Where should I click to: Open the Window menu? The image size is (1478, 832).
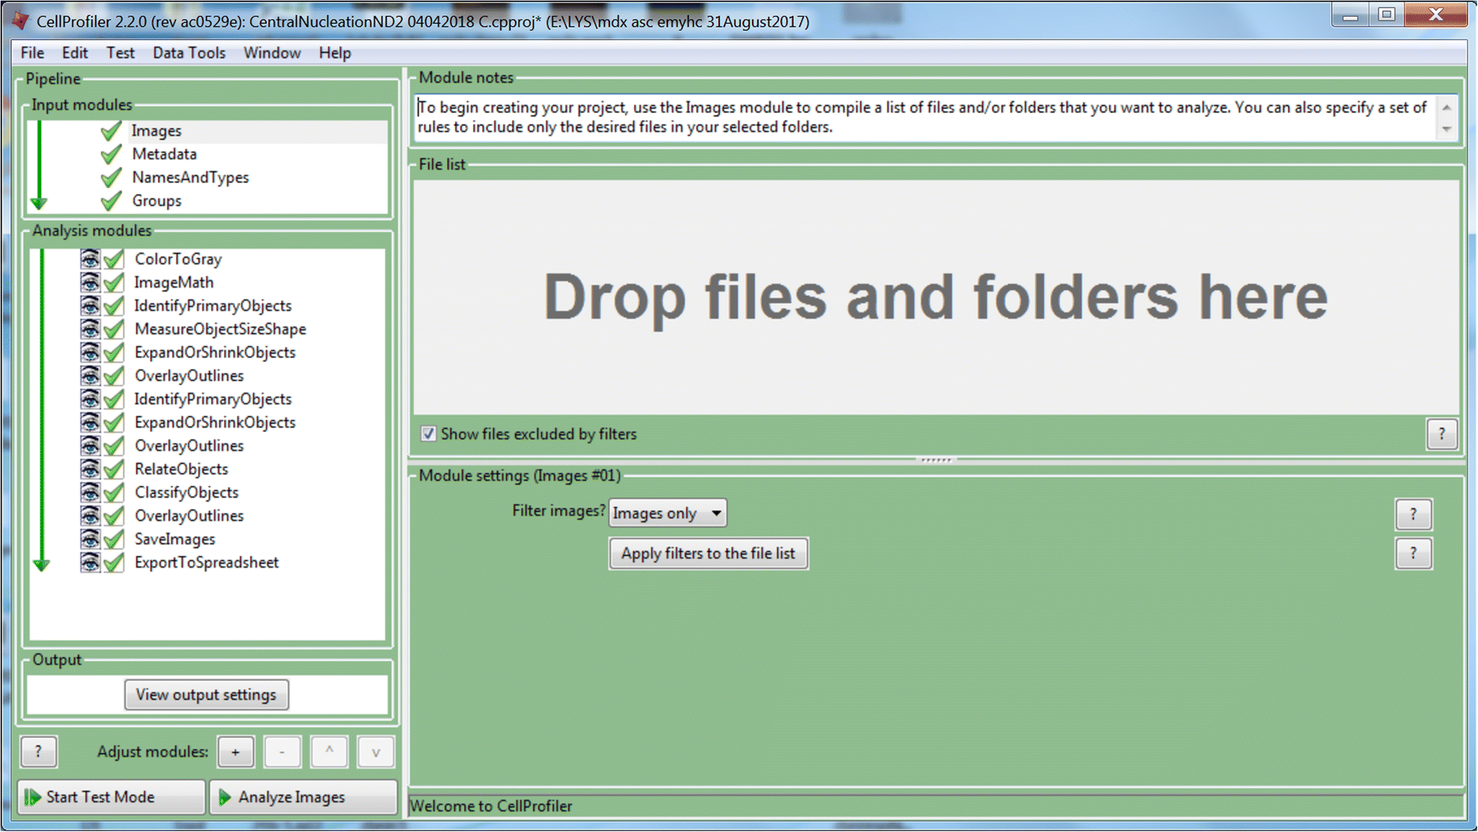pos(272,52)
